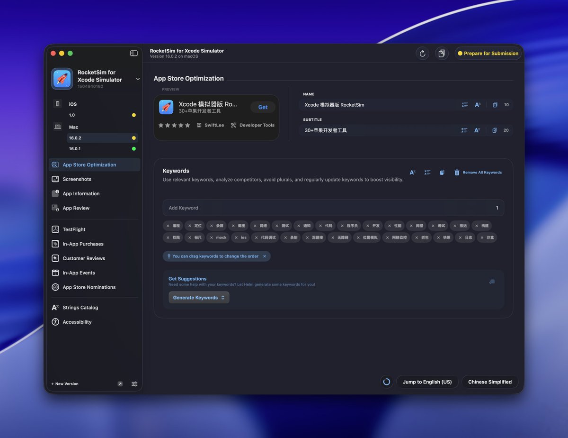Open the Generate Keywords dropdown
The width and height of the screenshot is (568, 438).
tap(199, 298)
